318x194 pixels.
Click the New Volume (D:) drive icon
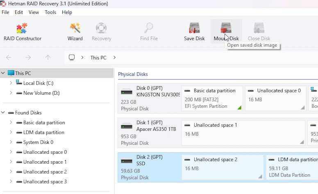coord(19,93)
